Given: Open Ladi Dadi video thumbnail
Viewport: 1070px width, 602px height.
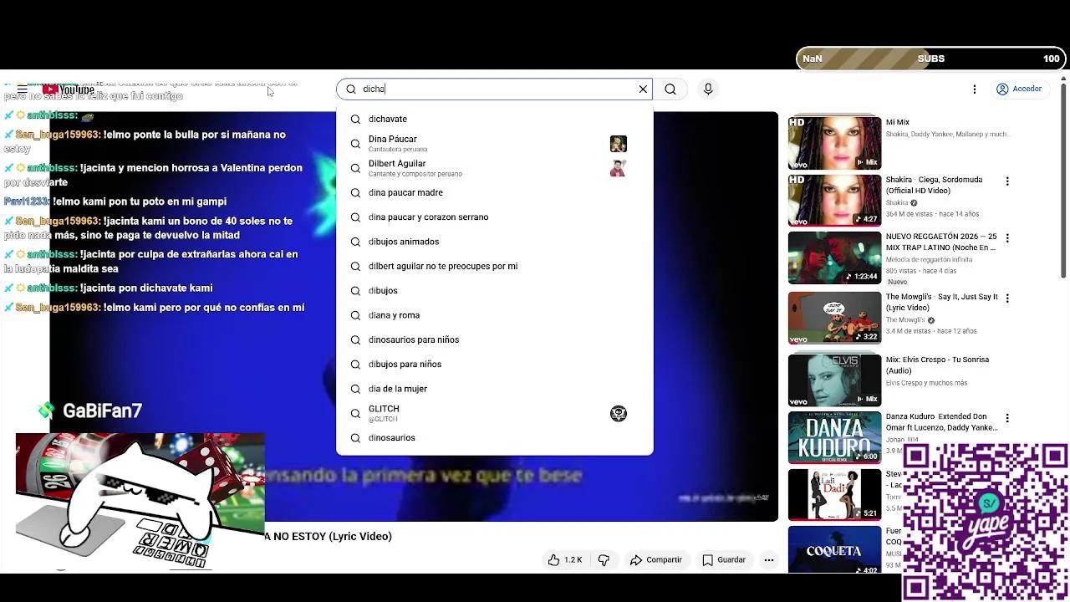Looking at the screenshot, I should (x=834, y=495).
